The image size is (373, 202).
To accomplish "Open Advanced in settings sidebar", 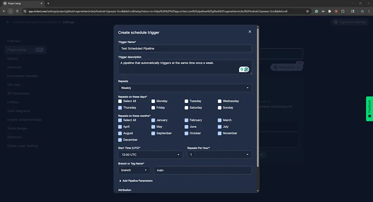I will click(x=14, y=67).
